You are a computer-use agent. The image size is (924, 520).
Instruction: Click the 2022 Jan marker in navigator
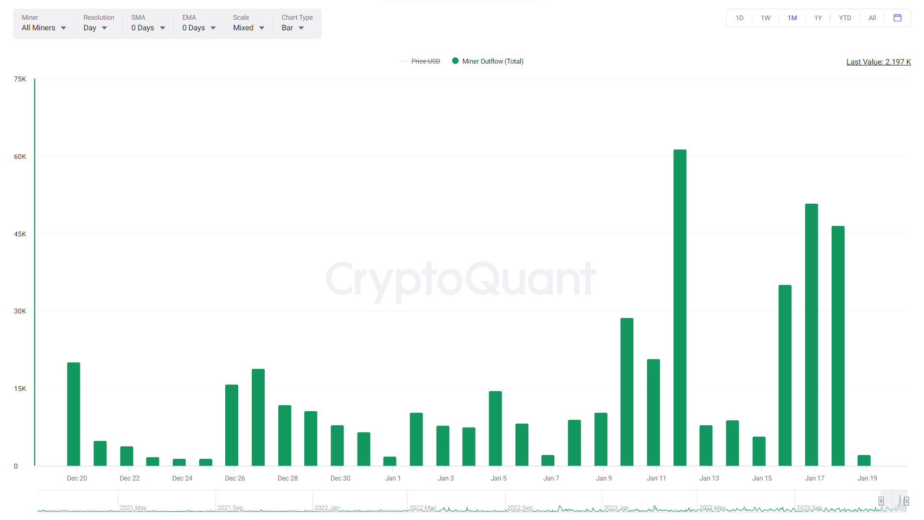[x=327, y=508]
